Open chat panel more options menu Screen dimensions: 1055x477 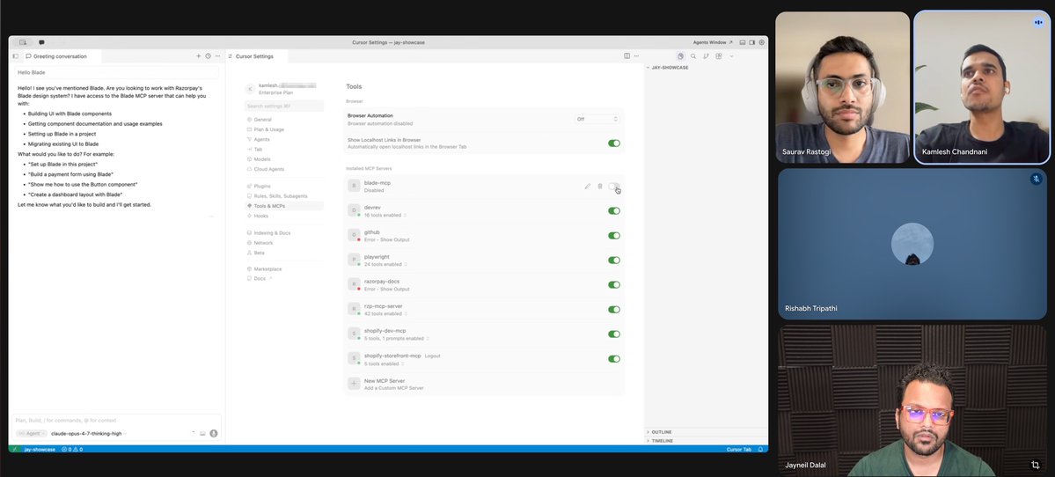click(x=217, y=56)
